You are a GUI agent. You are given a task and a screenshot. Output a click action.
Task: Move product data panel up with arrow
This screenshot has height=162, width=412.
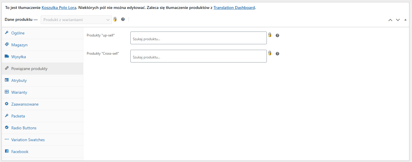390,20
